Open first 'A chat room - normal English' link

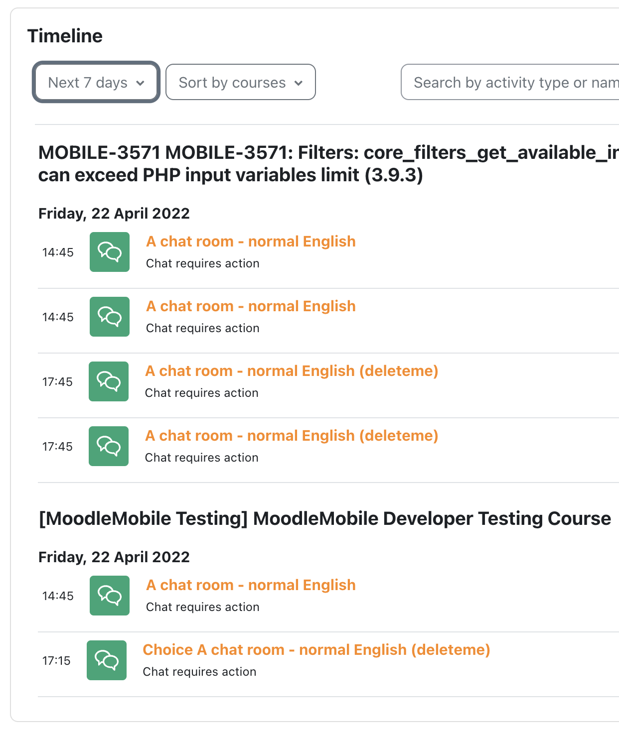click(251, 242)
